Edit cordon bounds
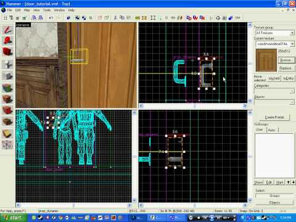This screenshot has width=296, height=222. (x=144, y=18)
